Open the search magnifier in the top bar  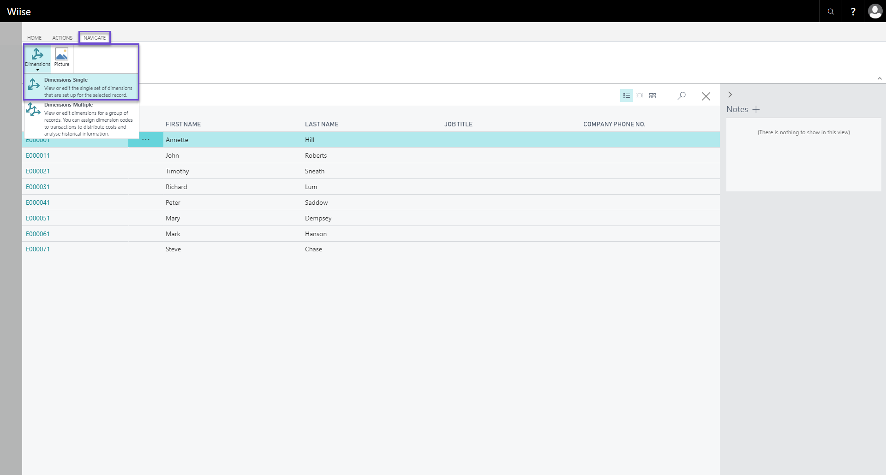[x=831, y=12]
